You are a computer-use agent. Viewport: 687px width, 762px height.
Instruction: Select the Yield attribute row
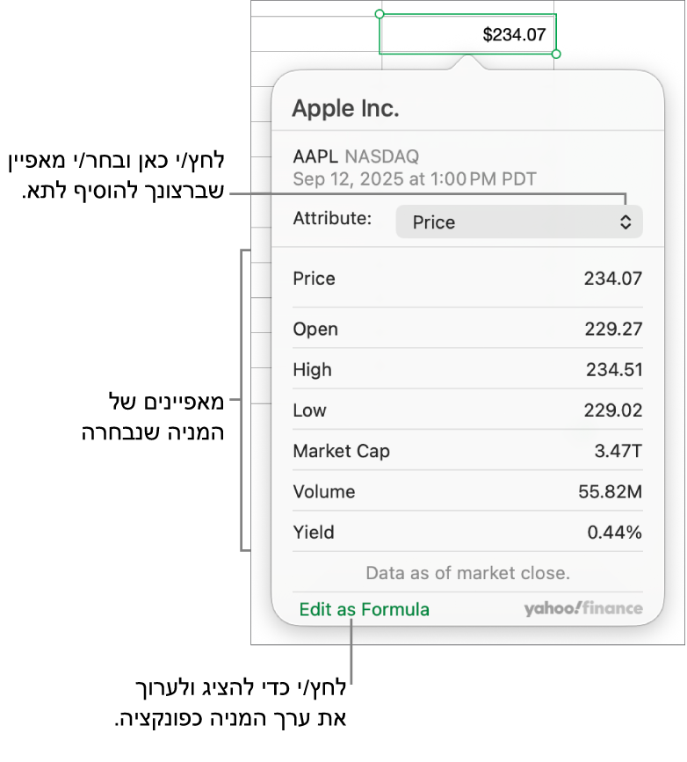pos(467,532)
